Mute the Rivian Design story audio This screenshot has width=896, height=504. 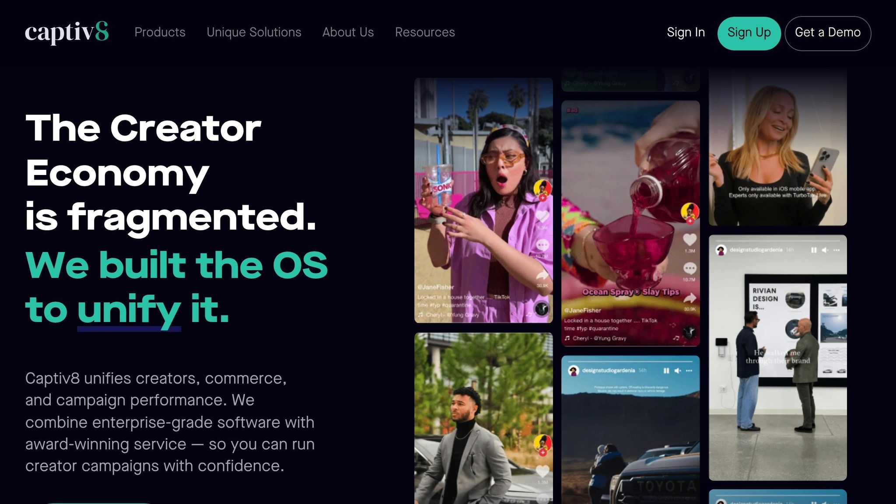[825, 250]
